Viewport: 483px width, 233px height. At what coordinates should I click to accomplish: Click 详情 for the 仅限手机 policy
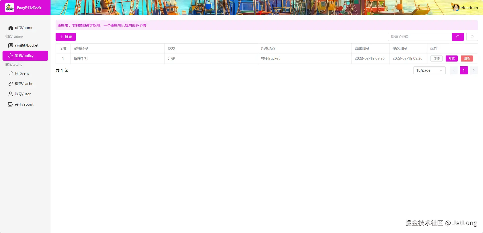click(437, 59)
